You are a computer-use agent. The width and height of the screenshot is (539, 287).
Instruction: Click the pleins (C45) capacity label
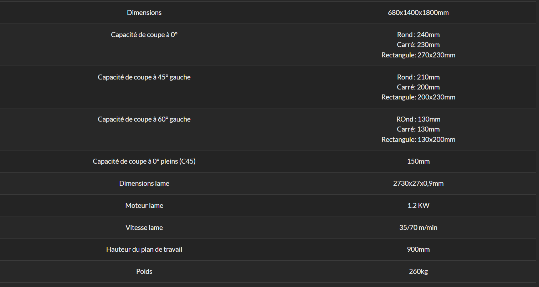[x=144, y=162]
